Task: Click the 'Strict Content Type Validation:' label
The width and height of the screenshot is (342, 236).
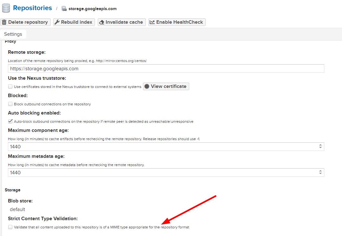Action: pyautogui.click(x=43, y=219)
